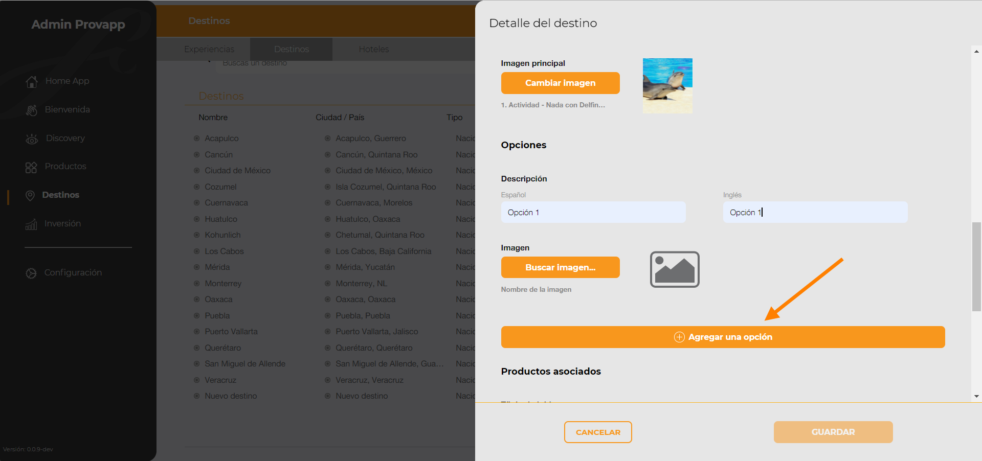Go to Discovery section

[x=65, y=138]
